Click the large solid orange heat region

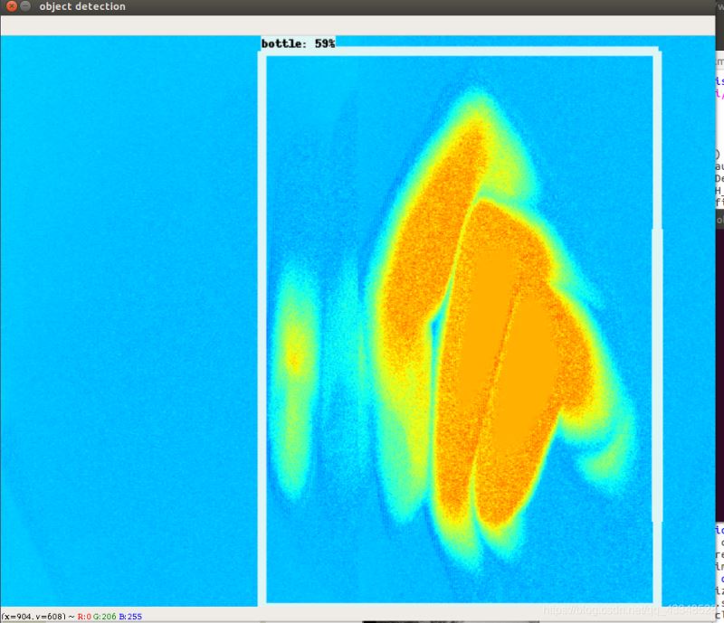(x=498, y=344)
